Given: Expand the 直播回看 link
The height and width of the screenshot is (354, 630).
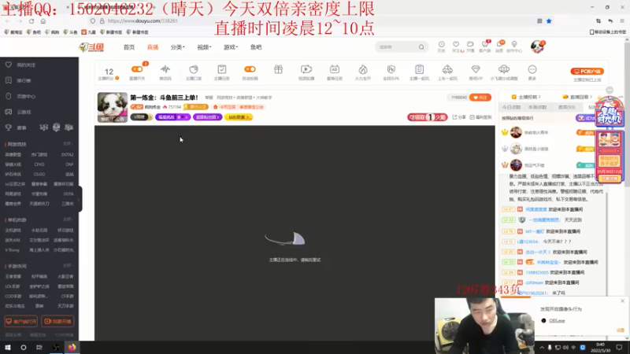Looking at the screenshot, I should click(x=577, y=97).
